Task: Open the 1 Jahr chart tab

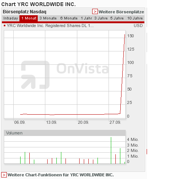Action: click(x=86, y=18)
